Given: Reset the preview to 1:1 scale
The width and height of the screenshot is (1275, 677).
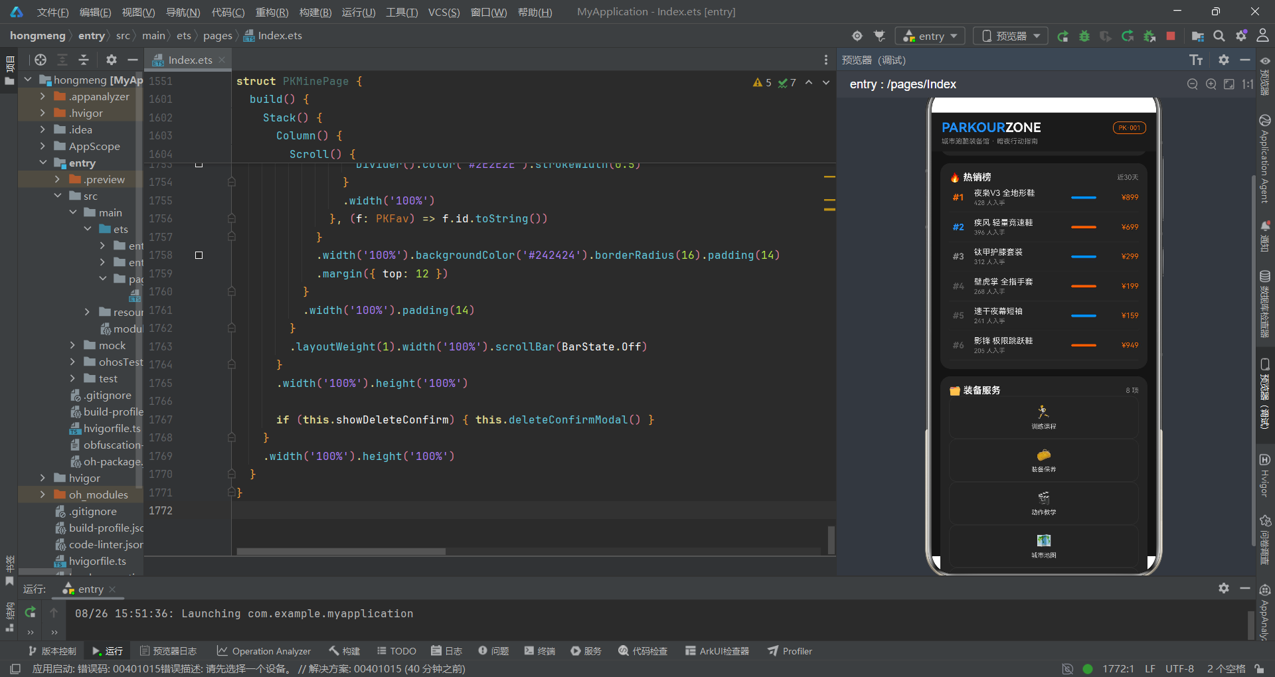Looking at the screenshot, I should tap(1248, 84).
